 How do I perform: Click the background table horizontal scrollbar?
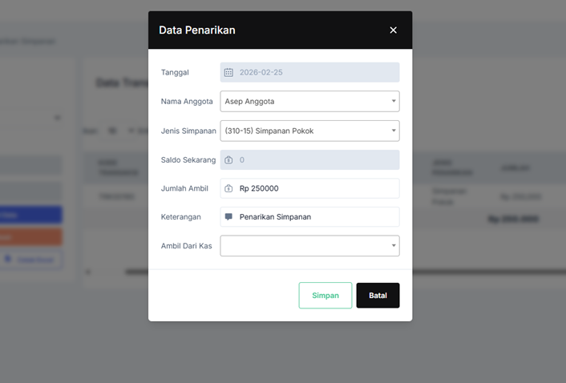pyautogui.click(x=136, y=272)
